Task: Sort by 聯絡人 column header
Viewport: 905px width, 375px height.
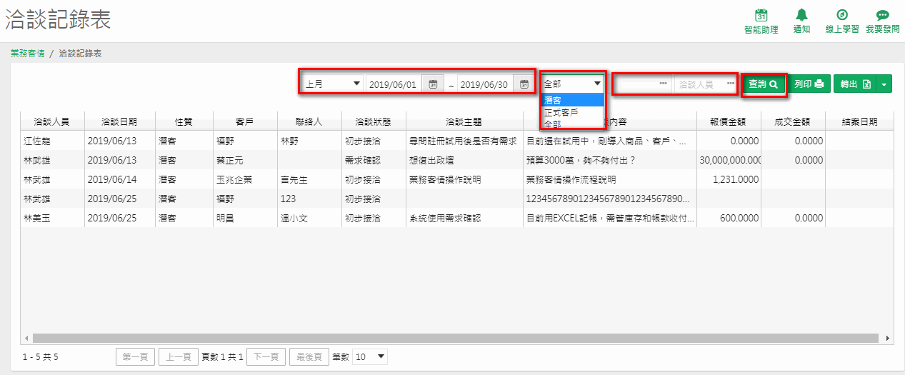Action: pyautogui.click(x=309, y=122)
